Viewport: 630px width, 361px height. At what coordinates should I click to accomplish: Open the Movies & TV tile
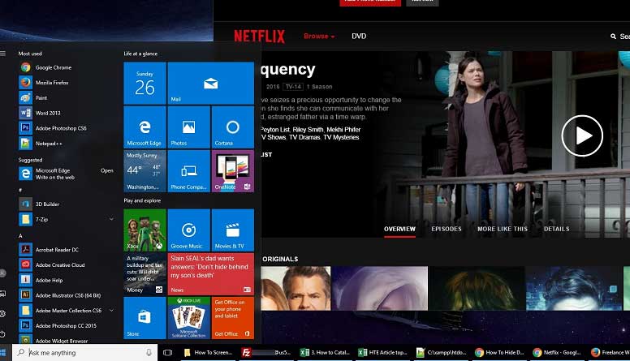(x=233, y=230)
